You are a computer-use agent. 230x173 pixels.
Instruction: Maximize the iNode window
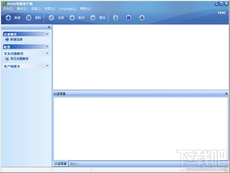click(x=222, y=4)
